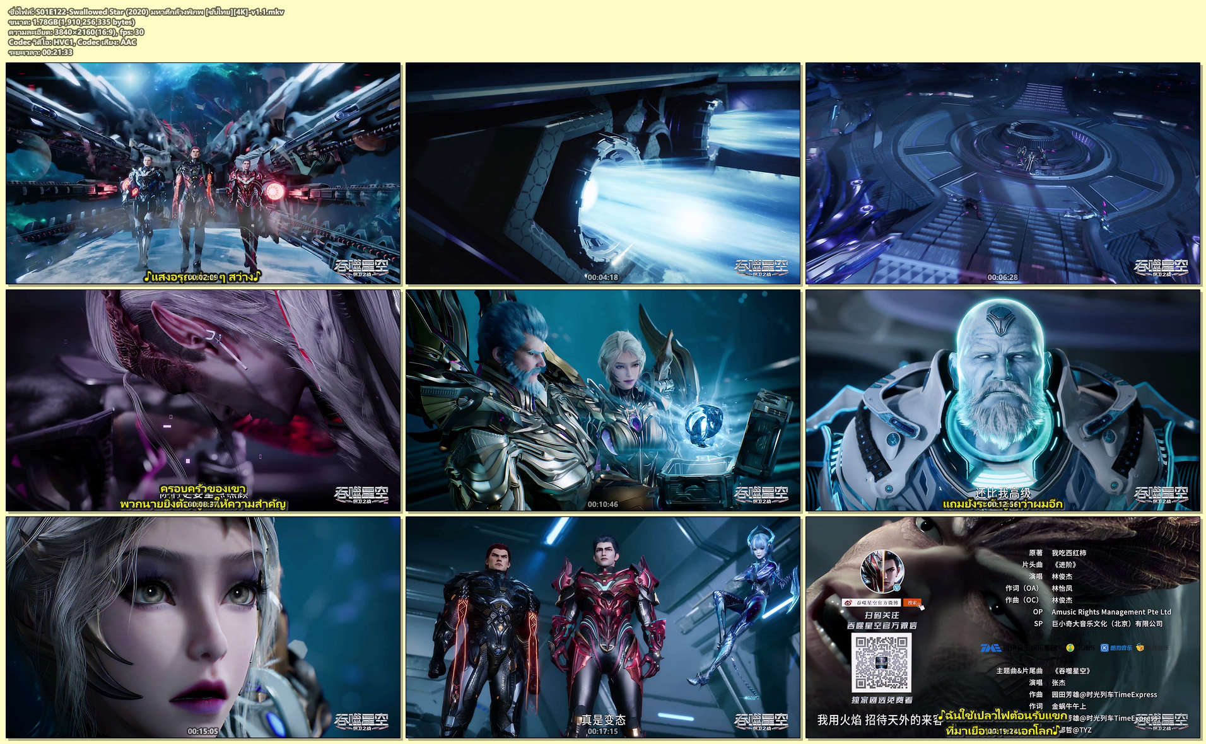Click the codec line HVC1, AAC
Image resolution: width=1206 pixels, height=744 pixels.
[x=73, y=42]
